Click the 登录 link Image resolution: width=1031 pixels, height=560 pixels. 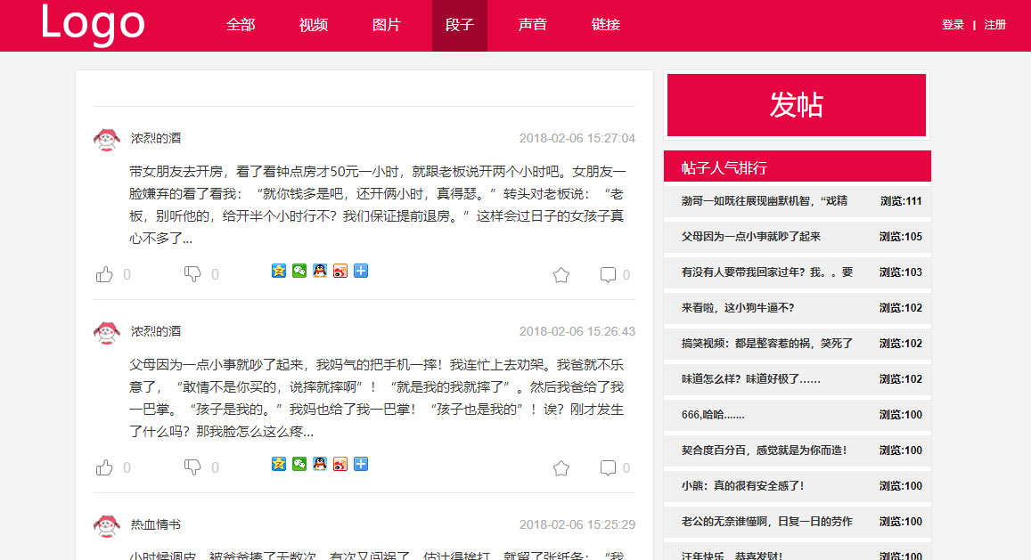(953, 25)
